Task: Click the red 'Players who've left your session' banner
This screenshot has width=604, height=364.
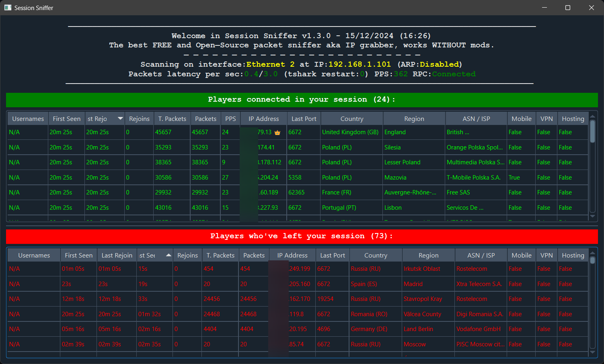Action: [x=302, y=236]
